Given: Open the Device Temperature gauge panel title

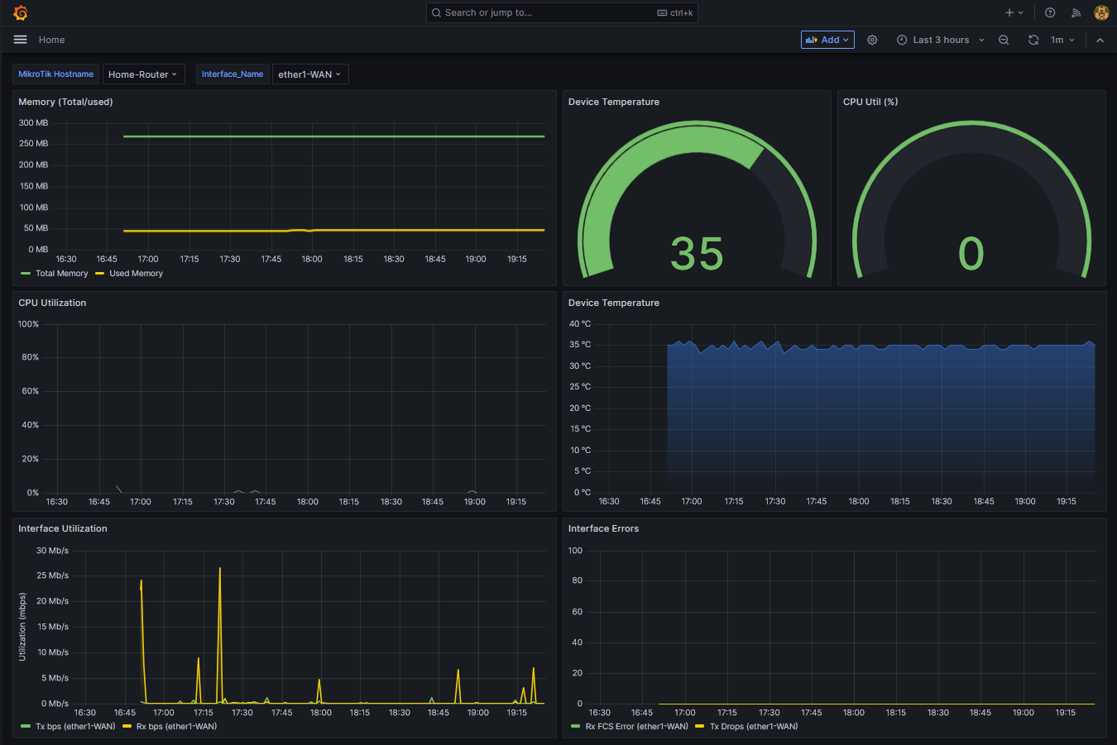Looking at the screenshot, I should pyautogui.click(x=614, y=102).
